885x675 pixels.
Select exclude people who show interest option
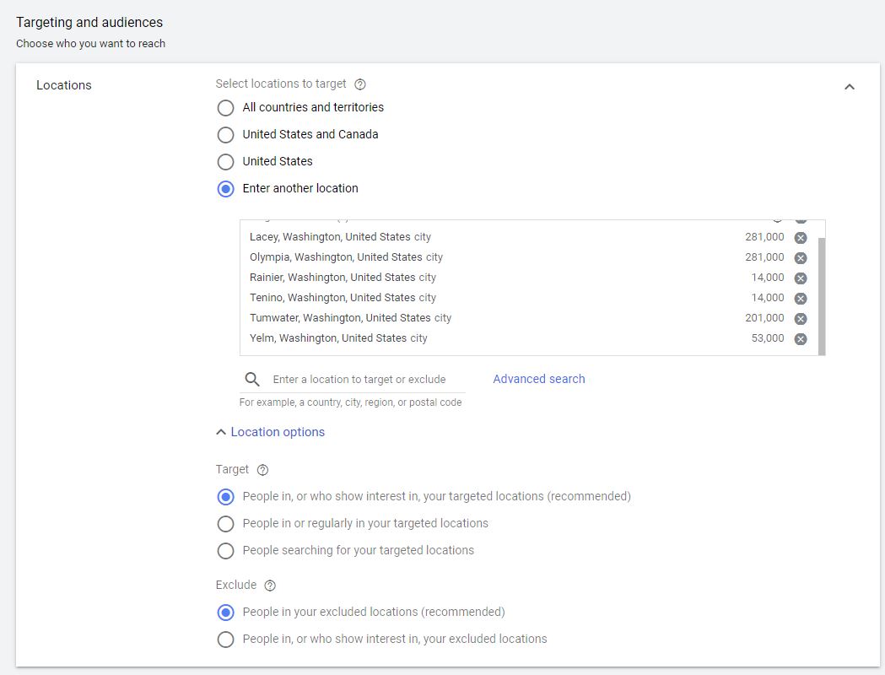coord(225,640)
